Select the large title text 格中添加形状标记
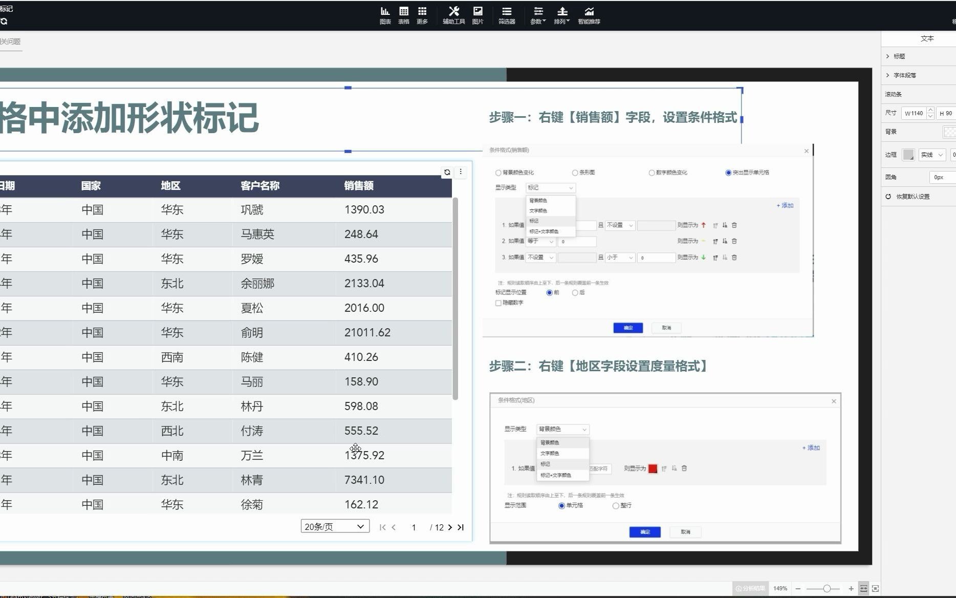The width and height of the screenshot is (956, 598). 129,118
